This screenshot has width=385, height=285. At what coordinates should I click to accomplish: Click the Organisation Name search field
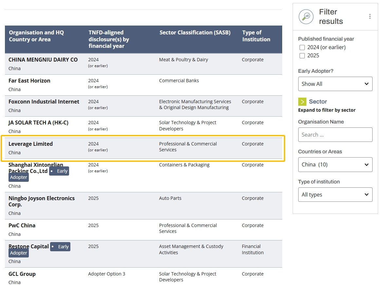335,135
